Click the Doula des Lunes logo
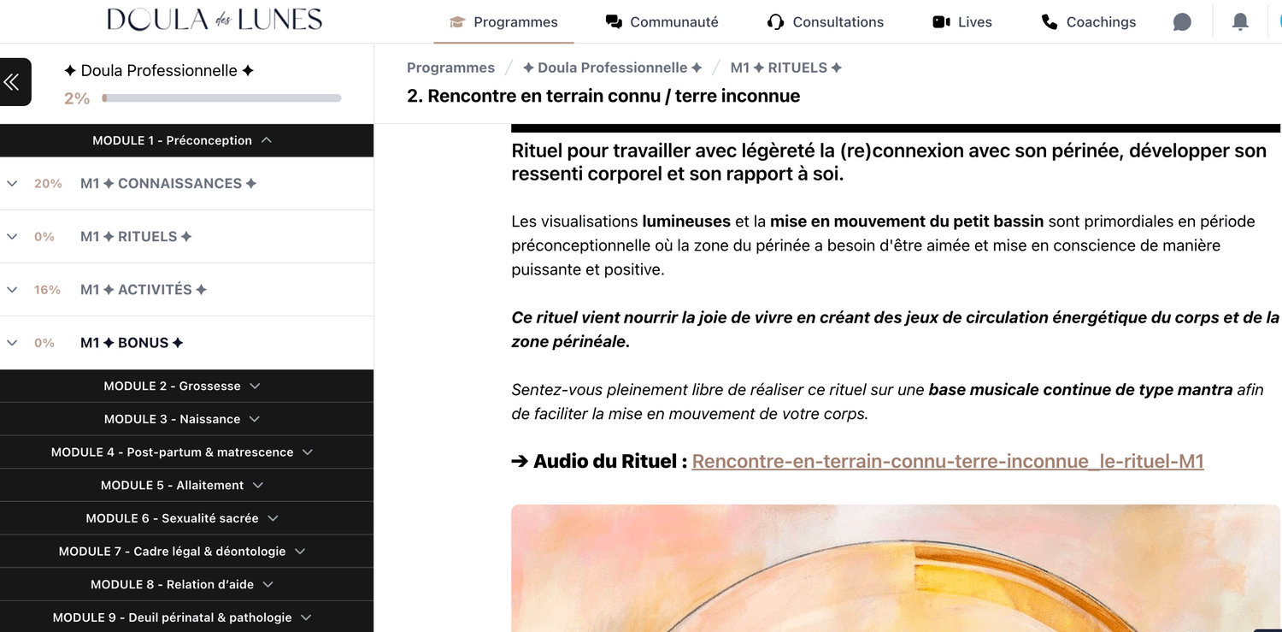The width and height of the screenshot is (1282, 632). (215, 20)
